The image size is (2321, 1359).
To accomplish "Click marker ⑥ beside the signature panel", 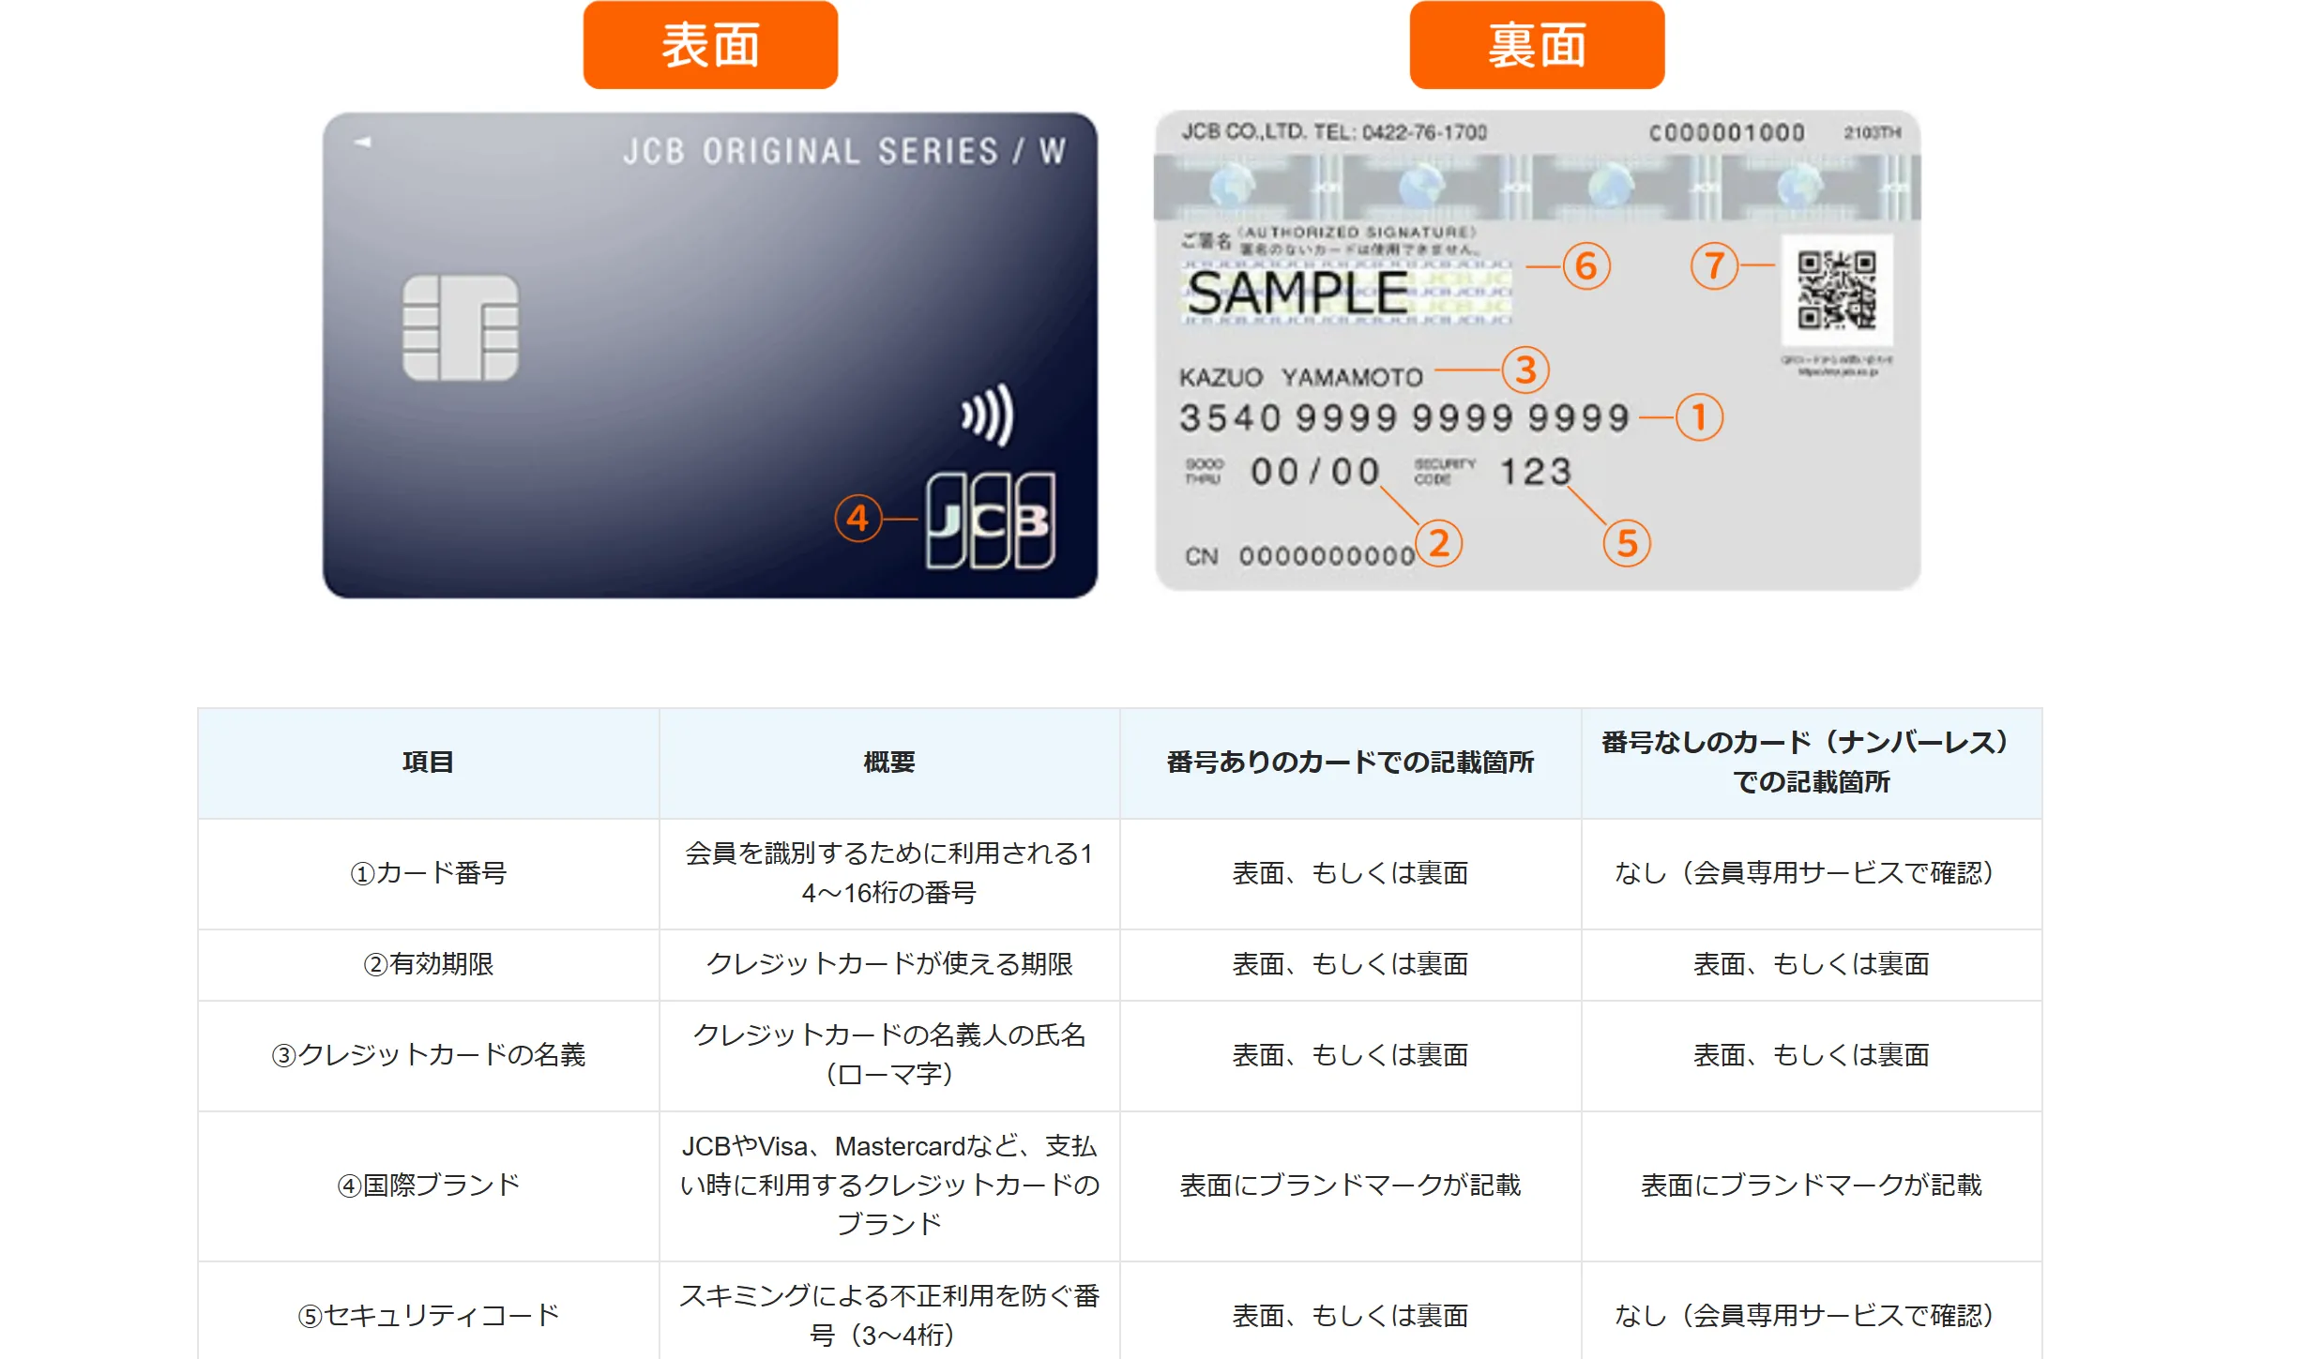I will click(x=1585, y=265).
